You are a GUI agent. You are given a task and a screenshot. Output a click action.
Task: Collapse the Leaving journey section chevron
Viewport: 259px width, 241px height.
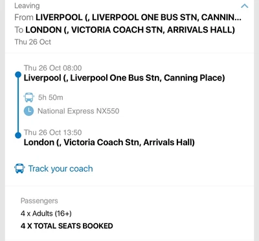click(244, 6)
